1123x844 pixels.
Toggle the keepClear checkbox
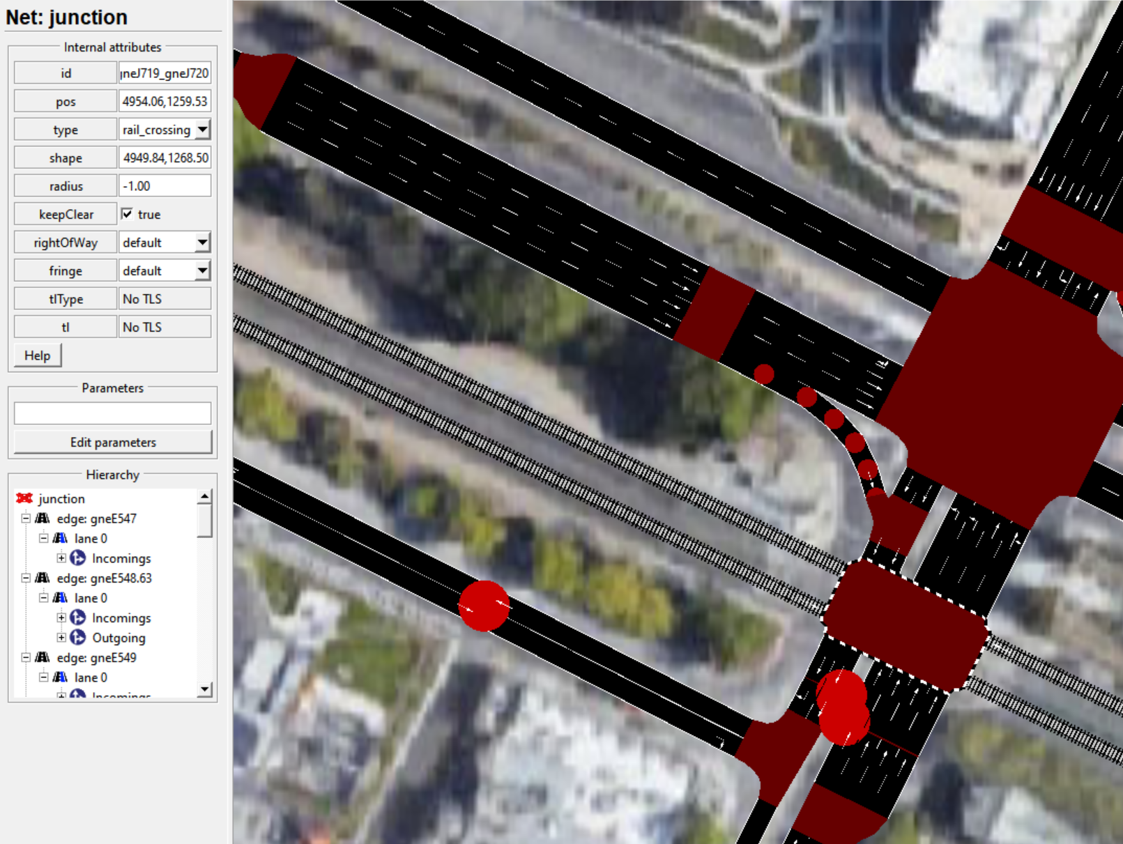click(x=127, y=214)
